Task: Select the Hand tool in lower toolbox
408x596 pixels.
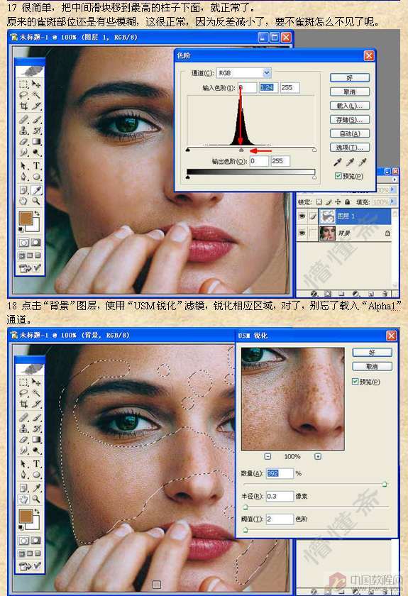Action: (23, 499)
